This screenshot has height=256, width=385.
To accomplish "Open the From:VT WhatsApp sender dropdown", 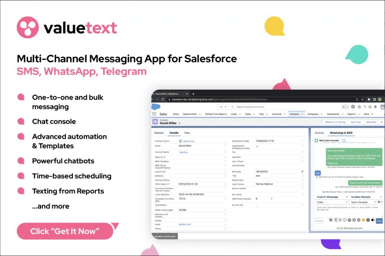I will click(332, 197).
